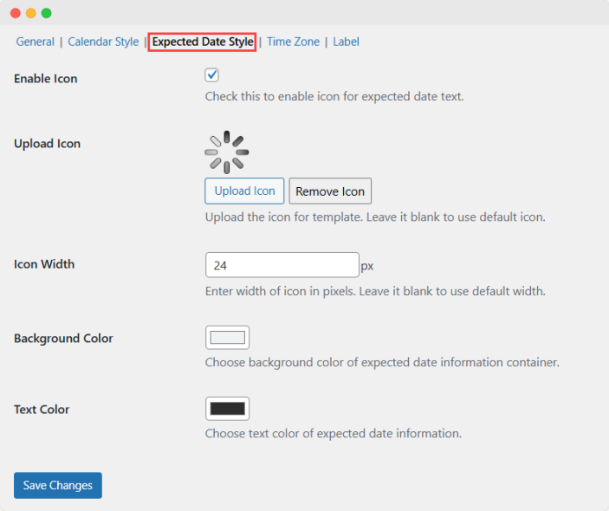Focus the Icon Width input field
609x511 pixels.
[x=282, y=265]
